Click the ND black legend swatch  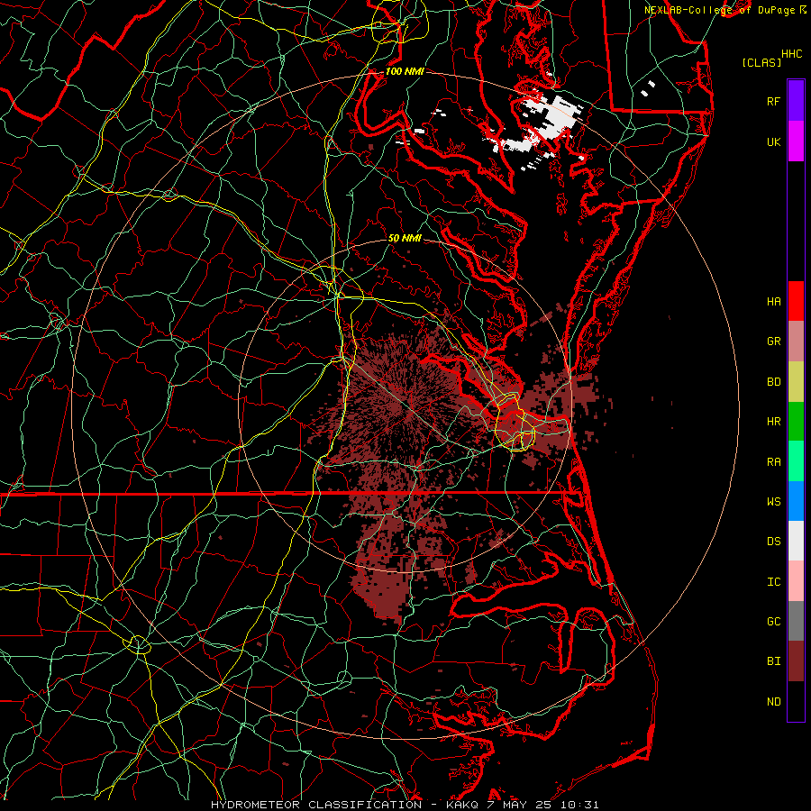coord(796,701)
